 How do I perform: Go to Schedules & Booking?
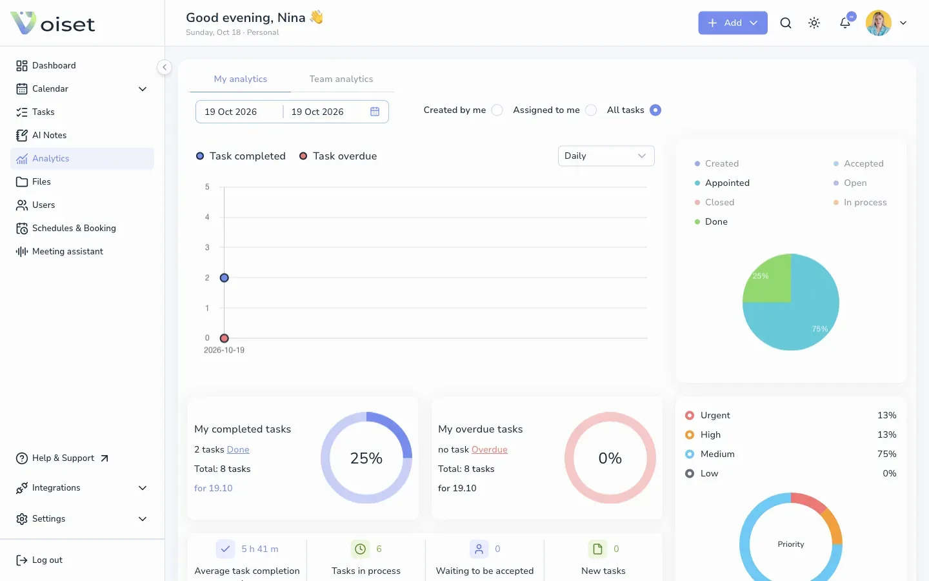(82, 229)
